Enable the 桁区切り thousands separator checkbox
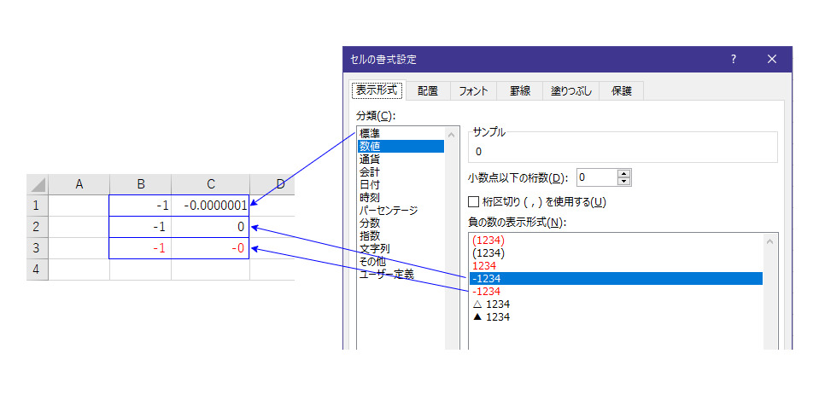This screenshot has width=819, height=400. [474, 202]
